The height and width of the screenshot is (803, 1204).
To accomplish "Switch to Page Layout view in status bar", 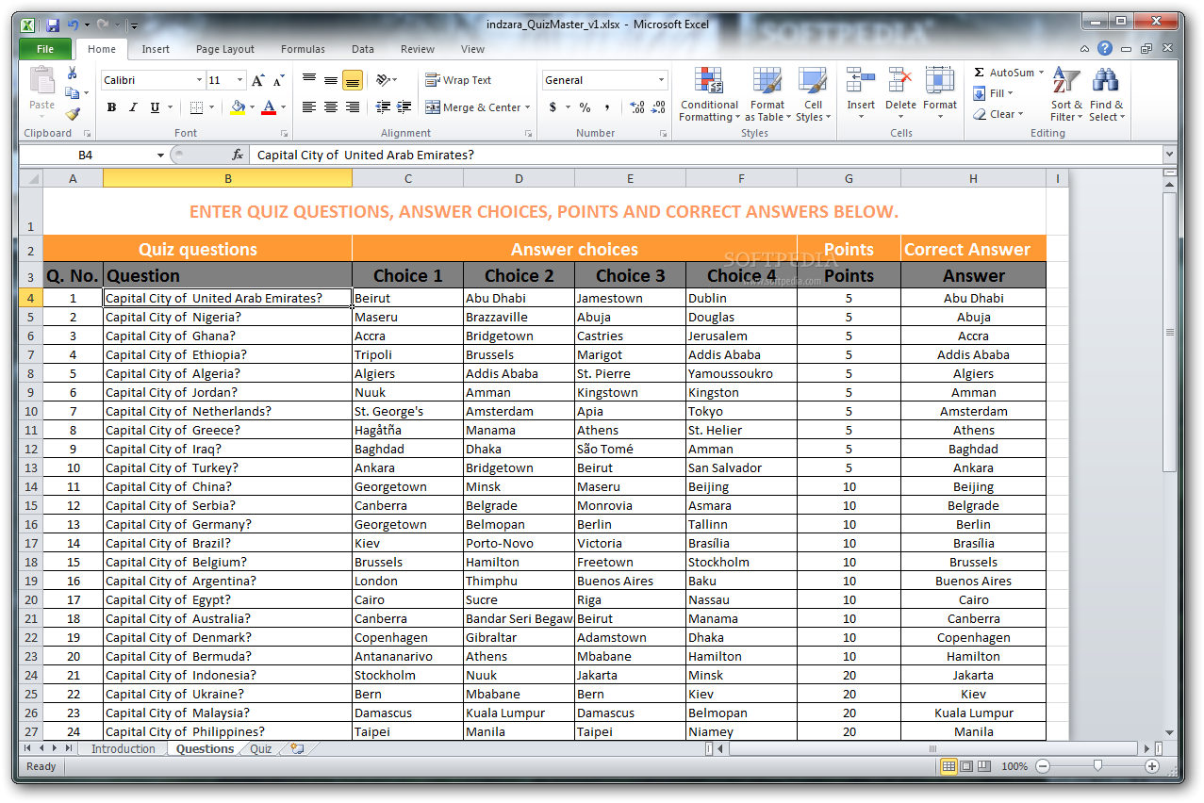I will tap(966, 766).
